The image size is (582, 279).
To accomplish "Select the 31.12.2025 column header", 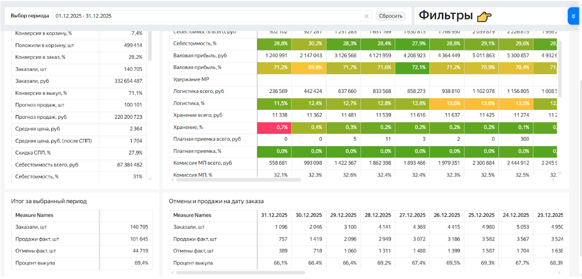I will pos(274,215).
